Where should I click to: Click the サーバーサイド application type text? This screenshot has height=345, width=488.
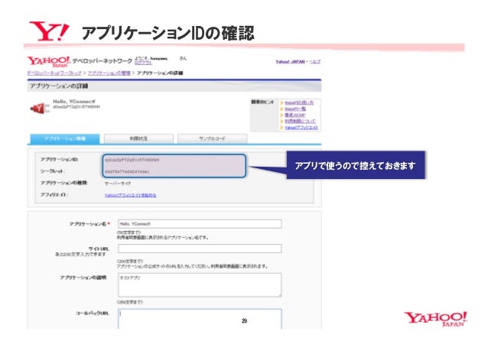118,184
